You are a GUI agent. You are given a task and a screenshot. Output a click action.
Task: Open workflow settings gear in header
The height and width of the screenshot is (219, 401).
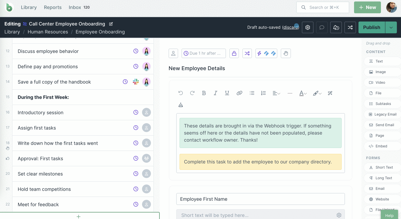coord(308,27)
